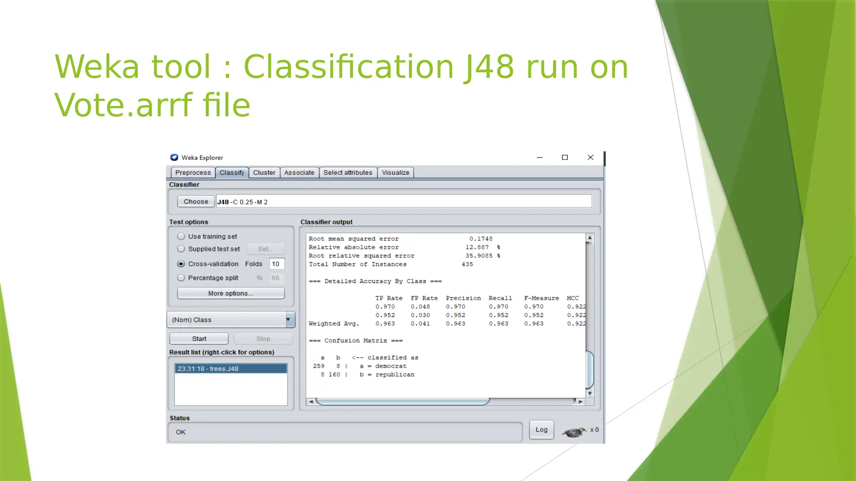Click the horizontal scrollbar thumb in Classifier output
Image resolution: width=856 pixels, height=481 pixels.
pyautogui.click(x=403, y=401)
